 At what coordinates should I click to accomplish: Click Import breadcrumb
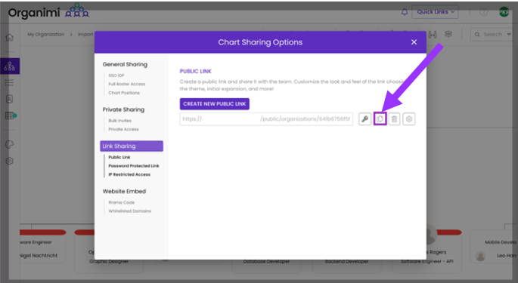pyautogui.click(x=85, y=34)
